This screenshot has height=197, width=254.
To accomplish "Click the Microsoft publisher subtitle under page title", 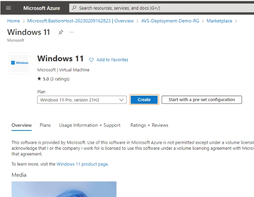I will 16,40.
